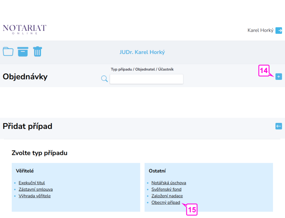Screen dimensions: 285x218
Task: Open the trash bin icon
Action: click(37, 52)
